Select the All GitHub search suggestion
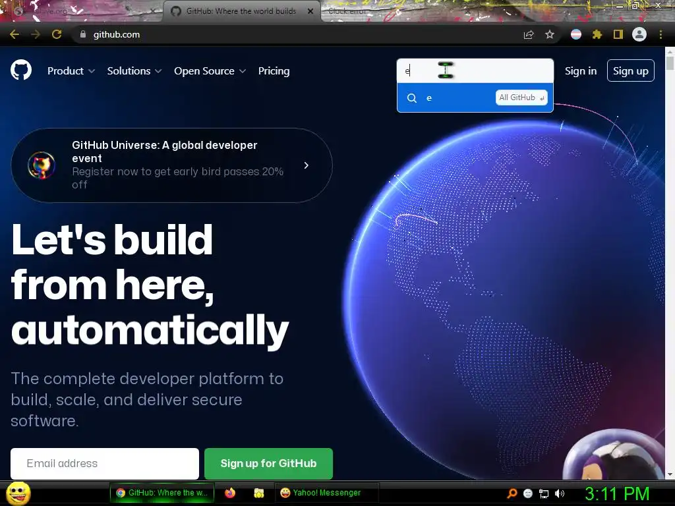Viewport: 675px width, 506px height. (x=475, y=98)
